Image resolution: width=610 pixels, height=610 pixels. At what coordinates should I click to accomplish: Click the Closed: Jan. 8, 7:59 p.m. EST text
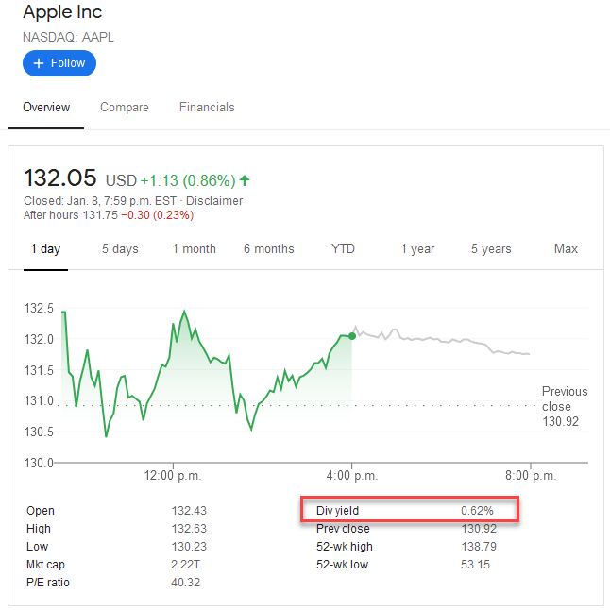click(100, 201)
